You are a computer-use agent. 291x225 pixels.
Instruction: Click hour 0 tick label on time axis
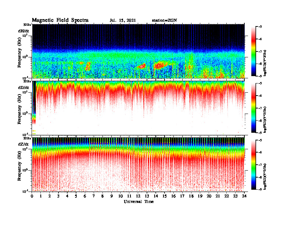32,196
